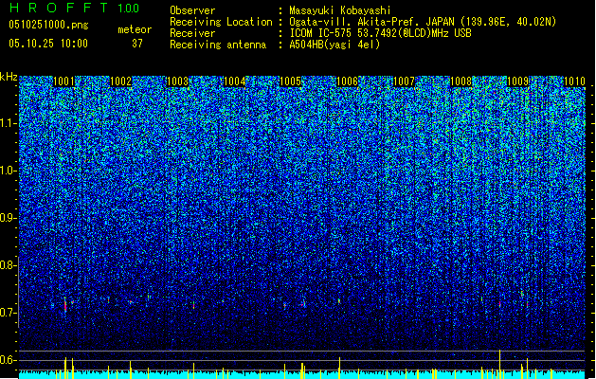Click the 0.9 kHz axis tick label
This screenshot has width=596, height=379.
point(9,218)
